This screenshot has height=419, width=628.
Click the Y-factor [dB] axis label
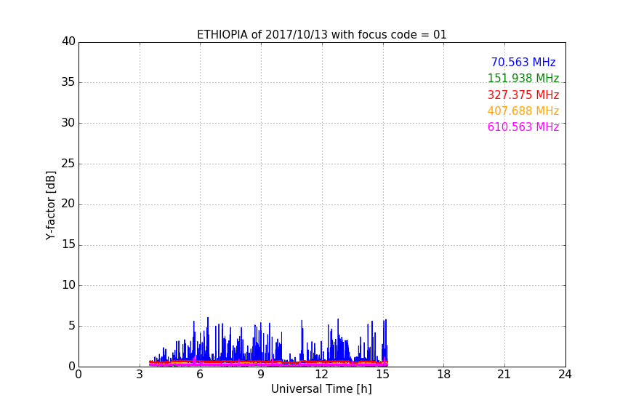[x=51, y=205]
